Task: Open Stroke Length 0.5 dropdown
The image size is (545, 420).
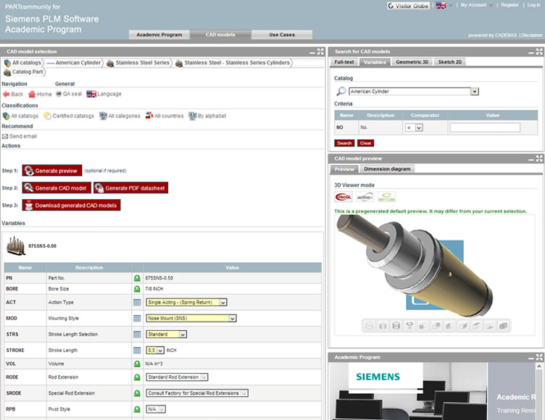Action: pos(155,350)
